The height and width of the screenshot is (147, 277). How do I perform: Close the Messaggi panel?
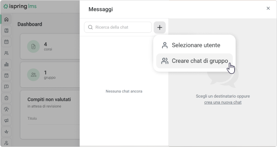pyautogui.click(x=268, y=8)
